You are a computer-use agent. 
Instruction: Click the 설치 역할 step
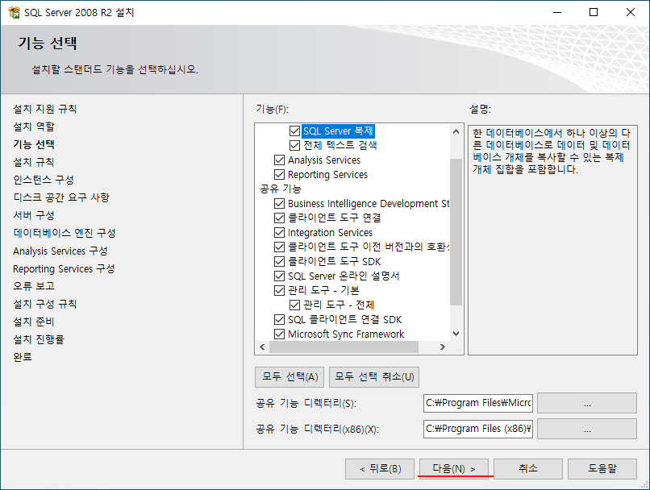pyautogui.click(x=34, y=127)
